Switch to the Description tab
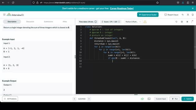The image size is (196, 110). tap(12, 22)
